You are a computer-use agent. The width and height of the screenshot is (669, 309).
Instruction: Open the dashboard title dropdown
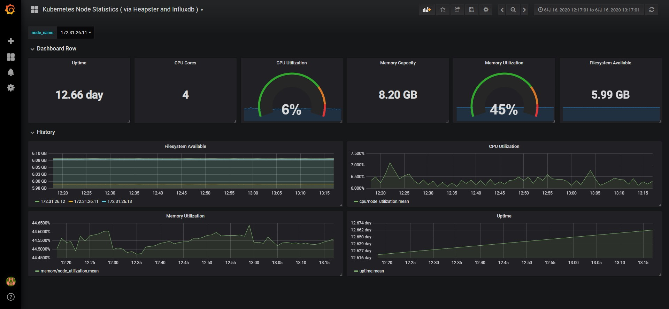(x=123, y=10)
